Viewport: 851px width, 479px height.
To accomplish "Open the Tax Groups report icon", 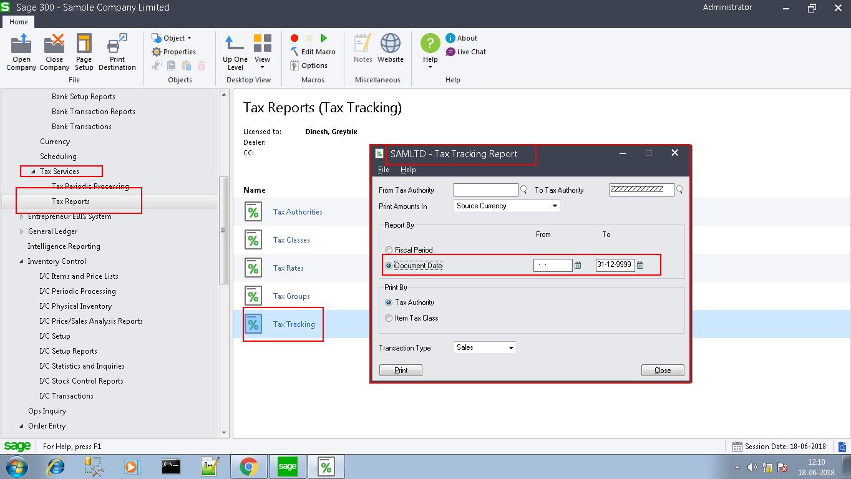I will (x=253, y=296).
